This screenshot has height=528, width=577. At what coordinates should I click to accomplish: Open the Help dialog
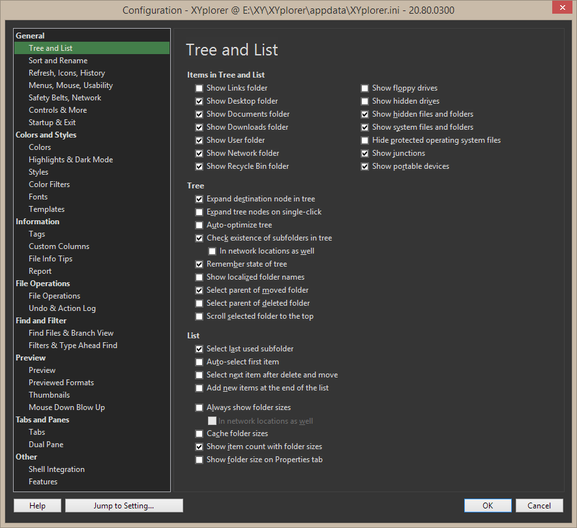click(37, 505)
